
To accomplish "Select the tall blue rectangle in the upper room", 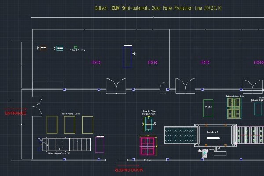I will (128, 57).
